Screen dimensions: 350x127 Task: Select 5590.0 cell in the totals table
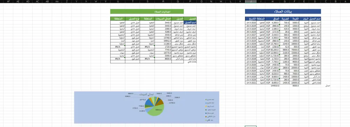coord(163,56)
